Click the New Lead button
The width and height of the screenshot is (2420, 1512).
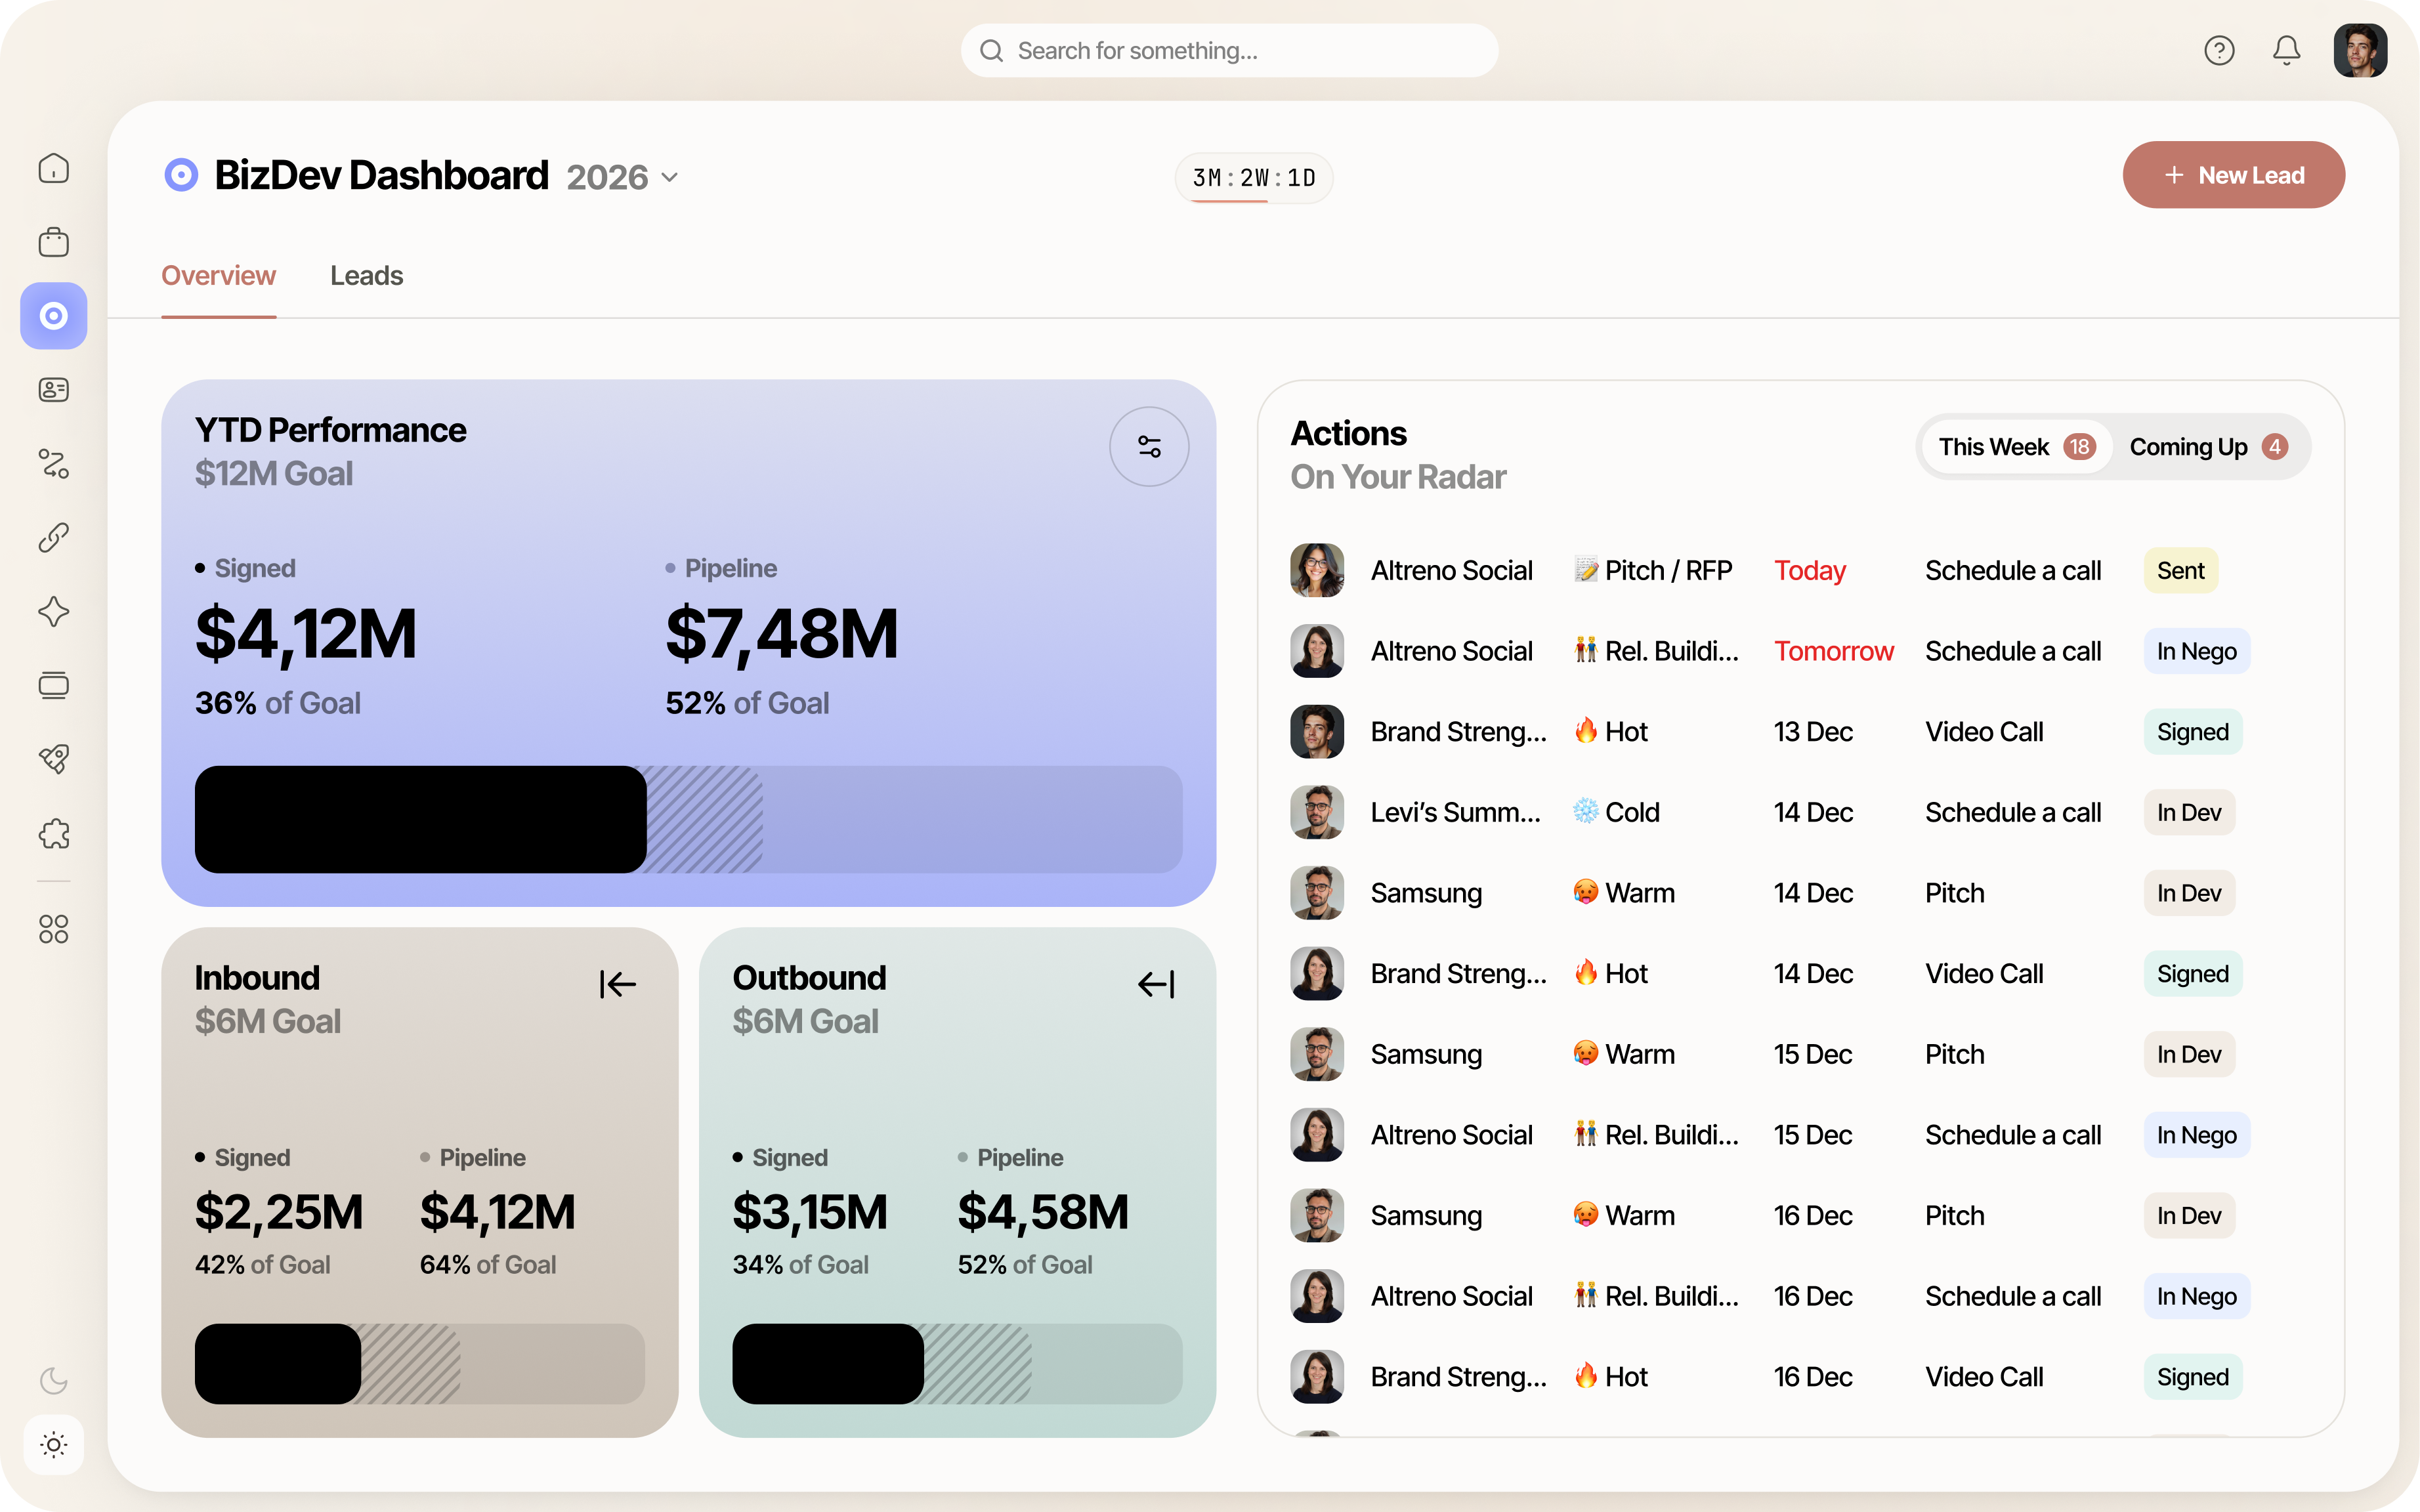point(2233,175)
